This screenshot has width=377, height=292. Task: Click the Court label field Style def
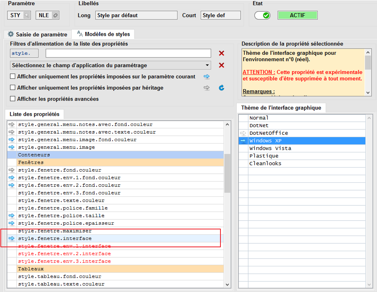[x=220, y=16]
